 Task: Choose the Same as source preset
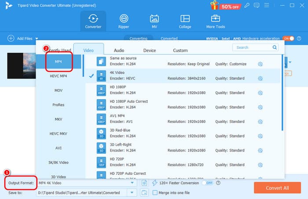click(x=183, y=62)
